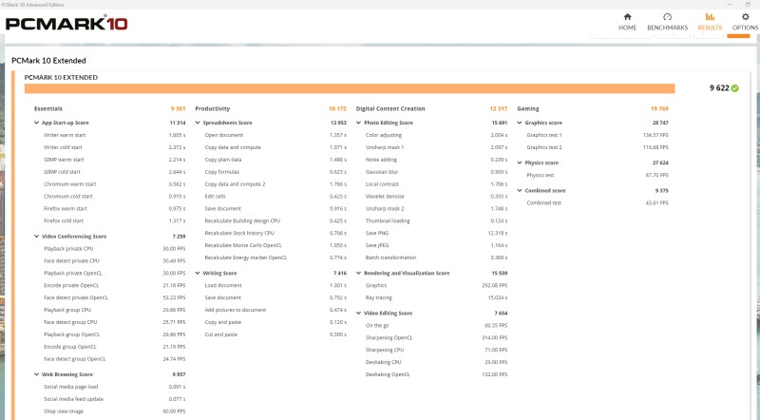Click the PCMark 10 logo

[x=66, y=23]
